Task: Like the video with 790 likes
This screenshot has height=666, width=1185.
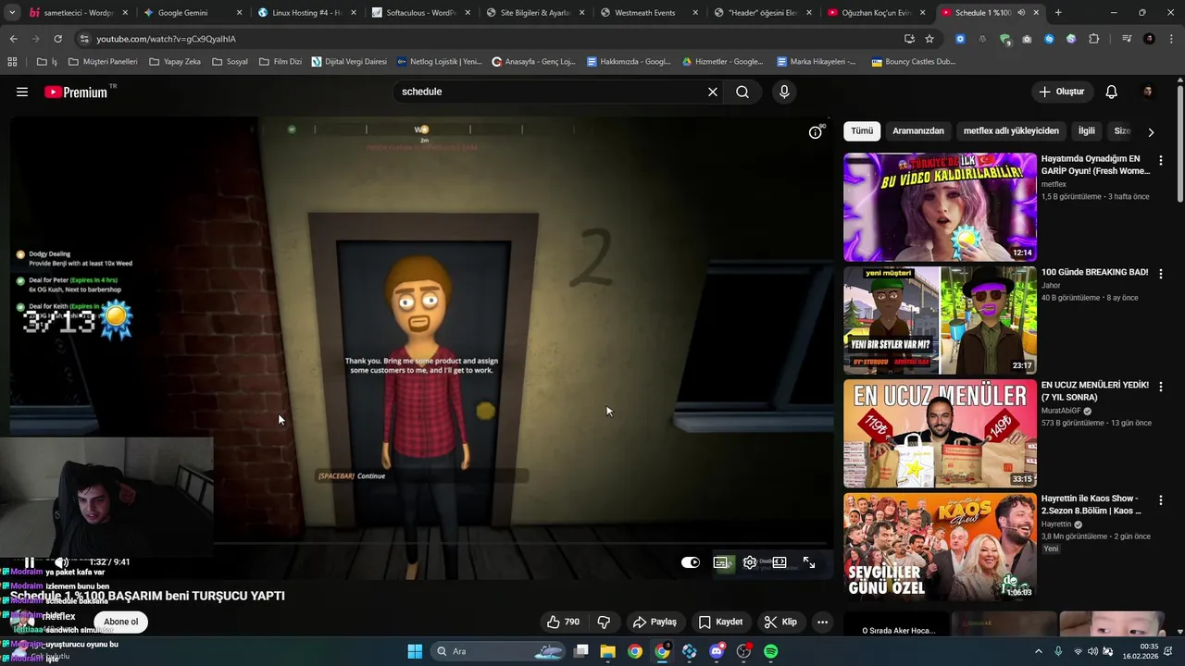Action: coord(563,622)
